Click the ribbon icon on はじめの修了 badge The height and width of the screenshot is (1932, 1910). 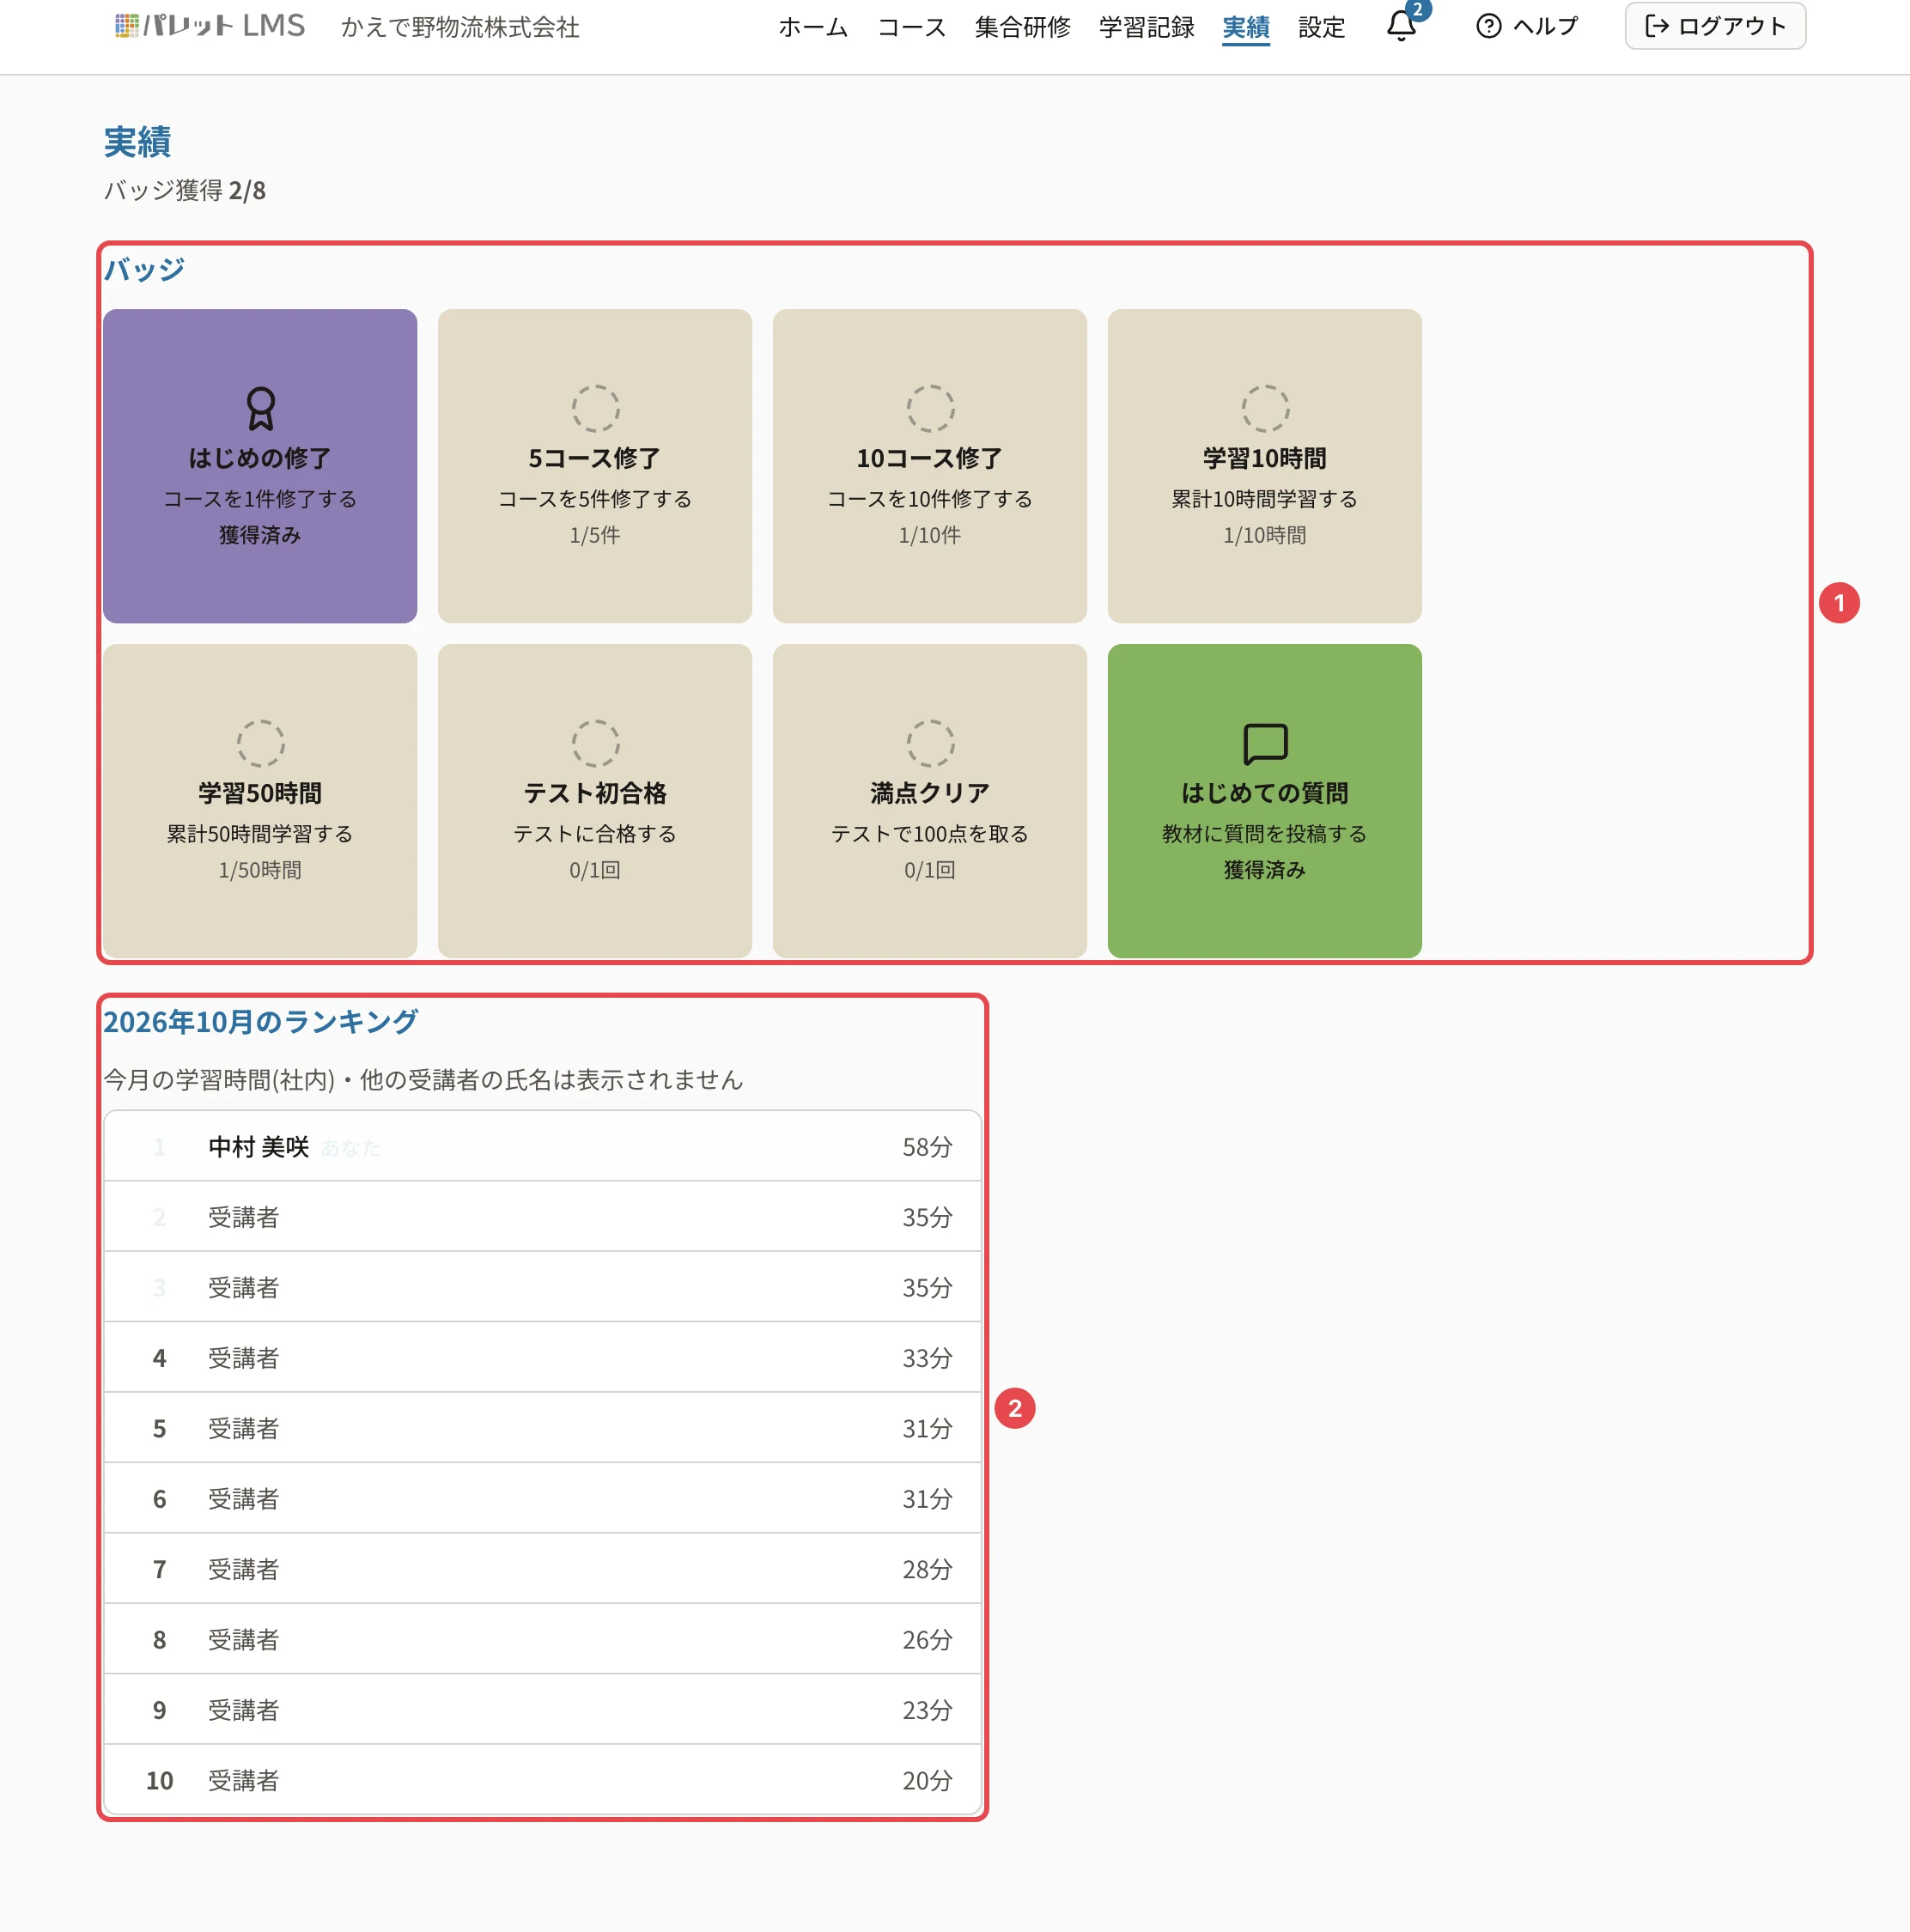pyautogui.click(x=260, y=408)
